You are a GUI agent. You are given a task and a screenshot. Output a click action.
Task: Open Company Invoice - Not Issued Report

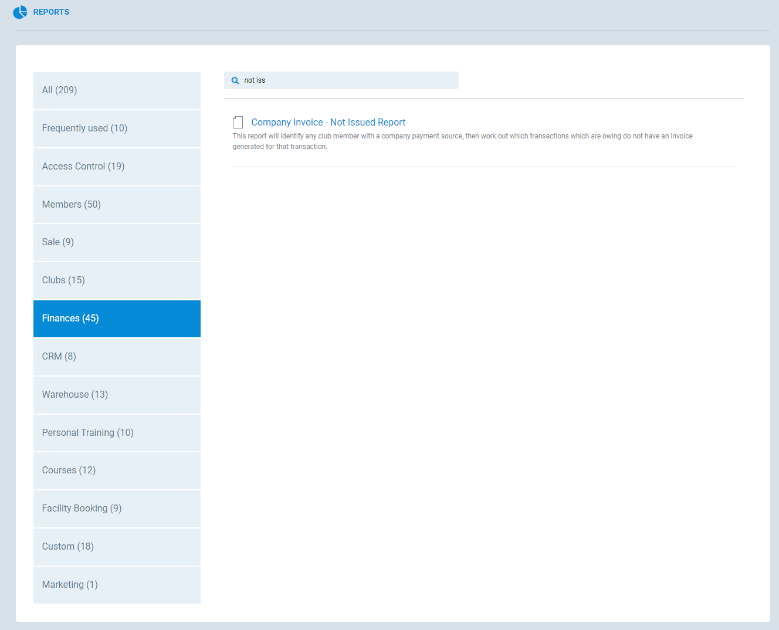click(328, 123)
